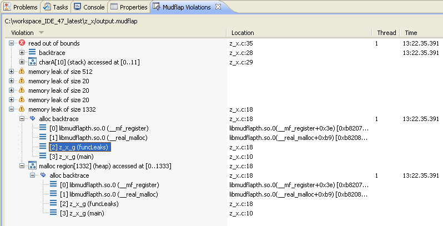
Task: Click the warning icon for memory leak of size 512
Action: click(22, 72)
